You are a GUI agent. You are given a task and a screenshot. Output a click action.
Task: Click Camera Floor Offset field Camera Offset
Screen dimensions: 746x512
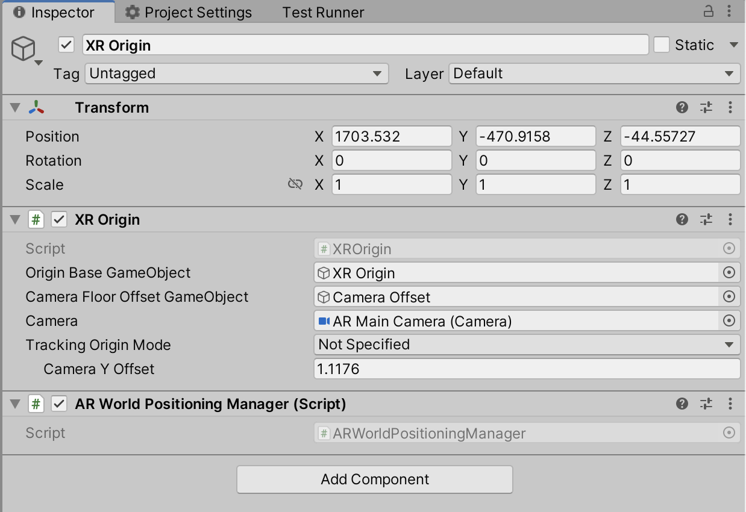click(516, 297)
